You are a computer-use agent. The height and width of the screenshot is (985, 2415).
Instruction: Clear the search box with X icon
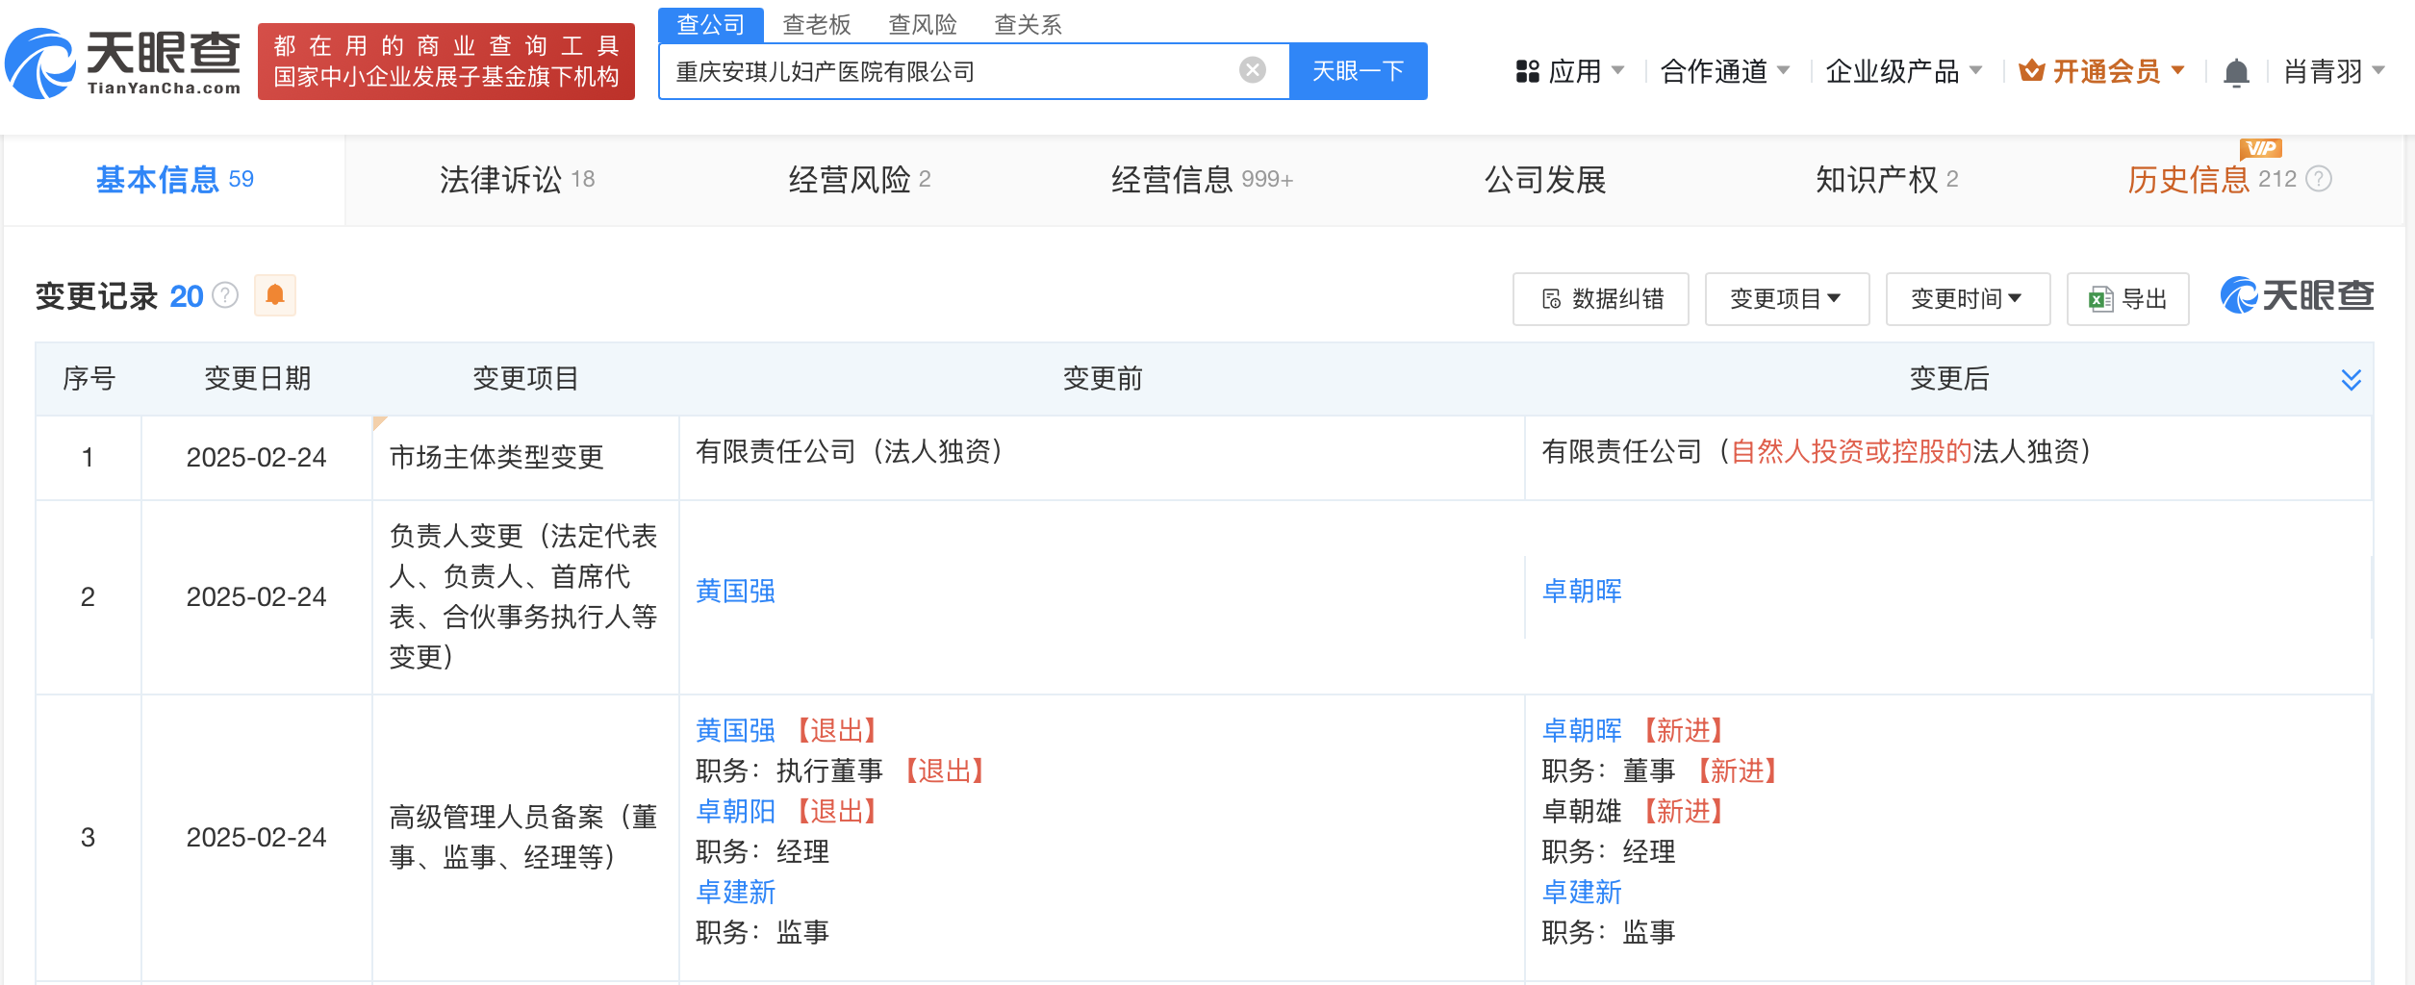[1252, 70]
